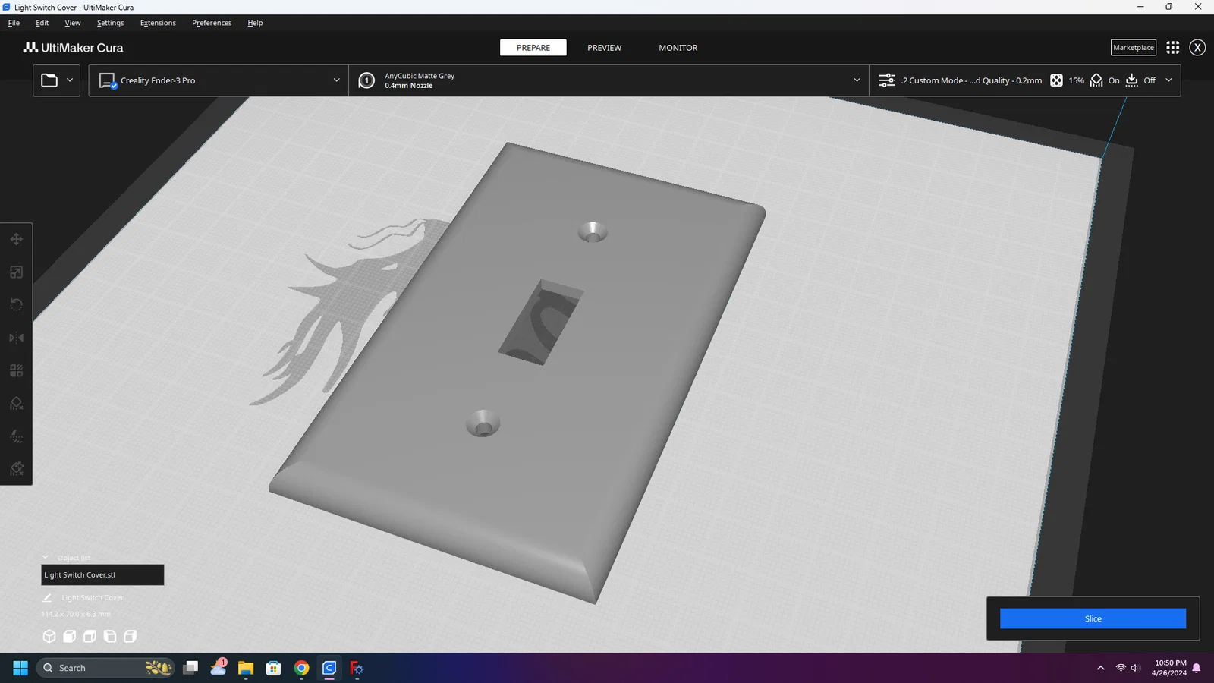Viewport: 1214px width, 683px height.
Task: Select the Rotate tool
Action: click(x=16, y=304)
